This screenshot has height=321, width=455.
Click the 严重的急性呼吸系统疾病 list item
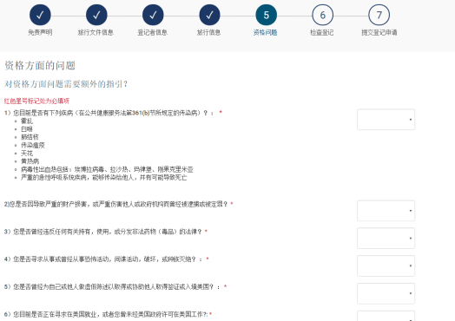(104, 178)
